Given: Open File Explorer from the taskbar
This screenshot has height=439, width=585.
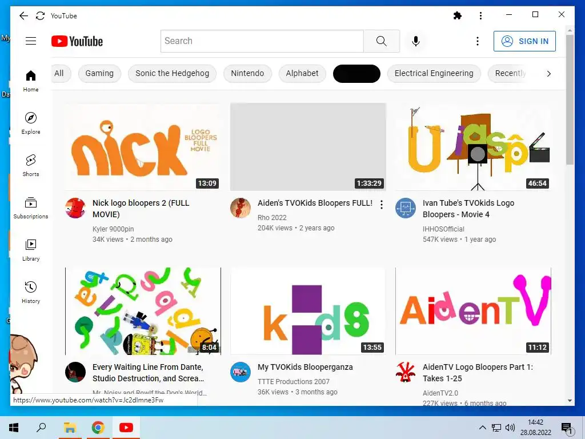Looking at the screenshot, I should (70, 428).
